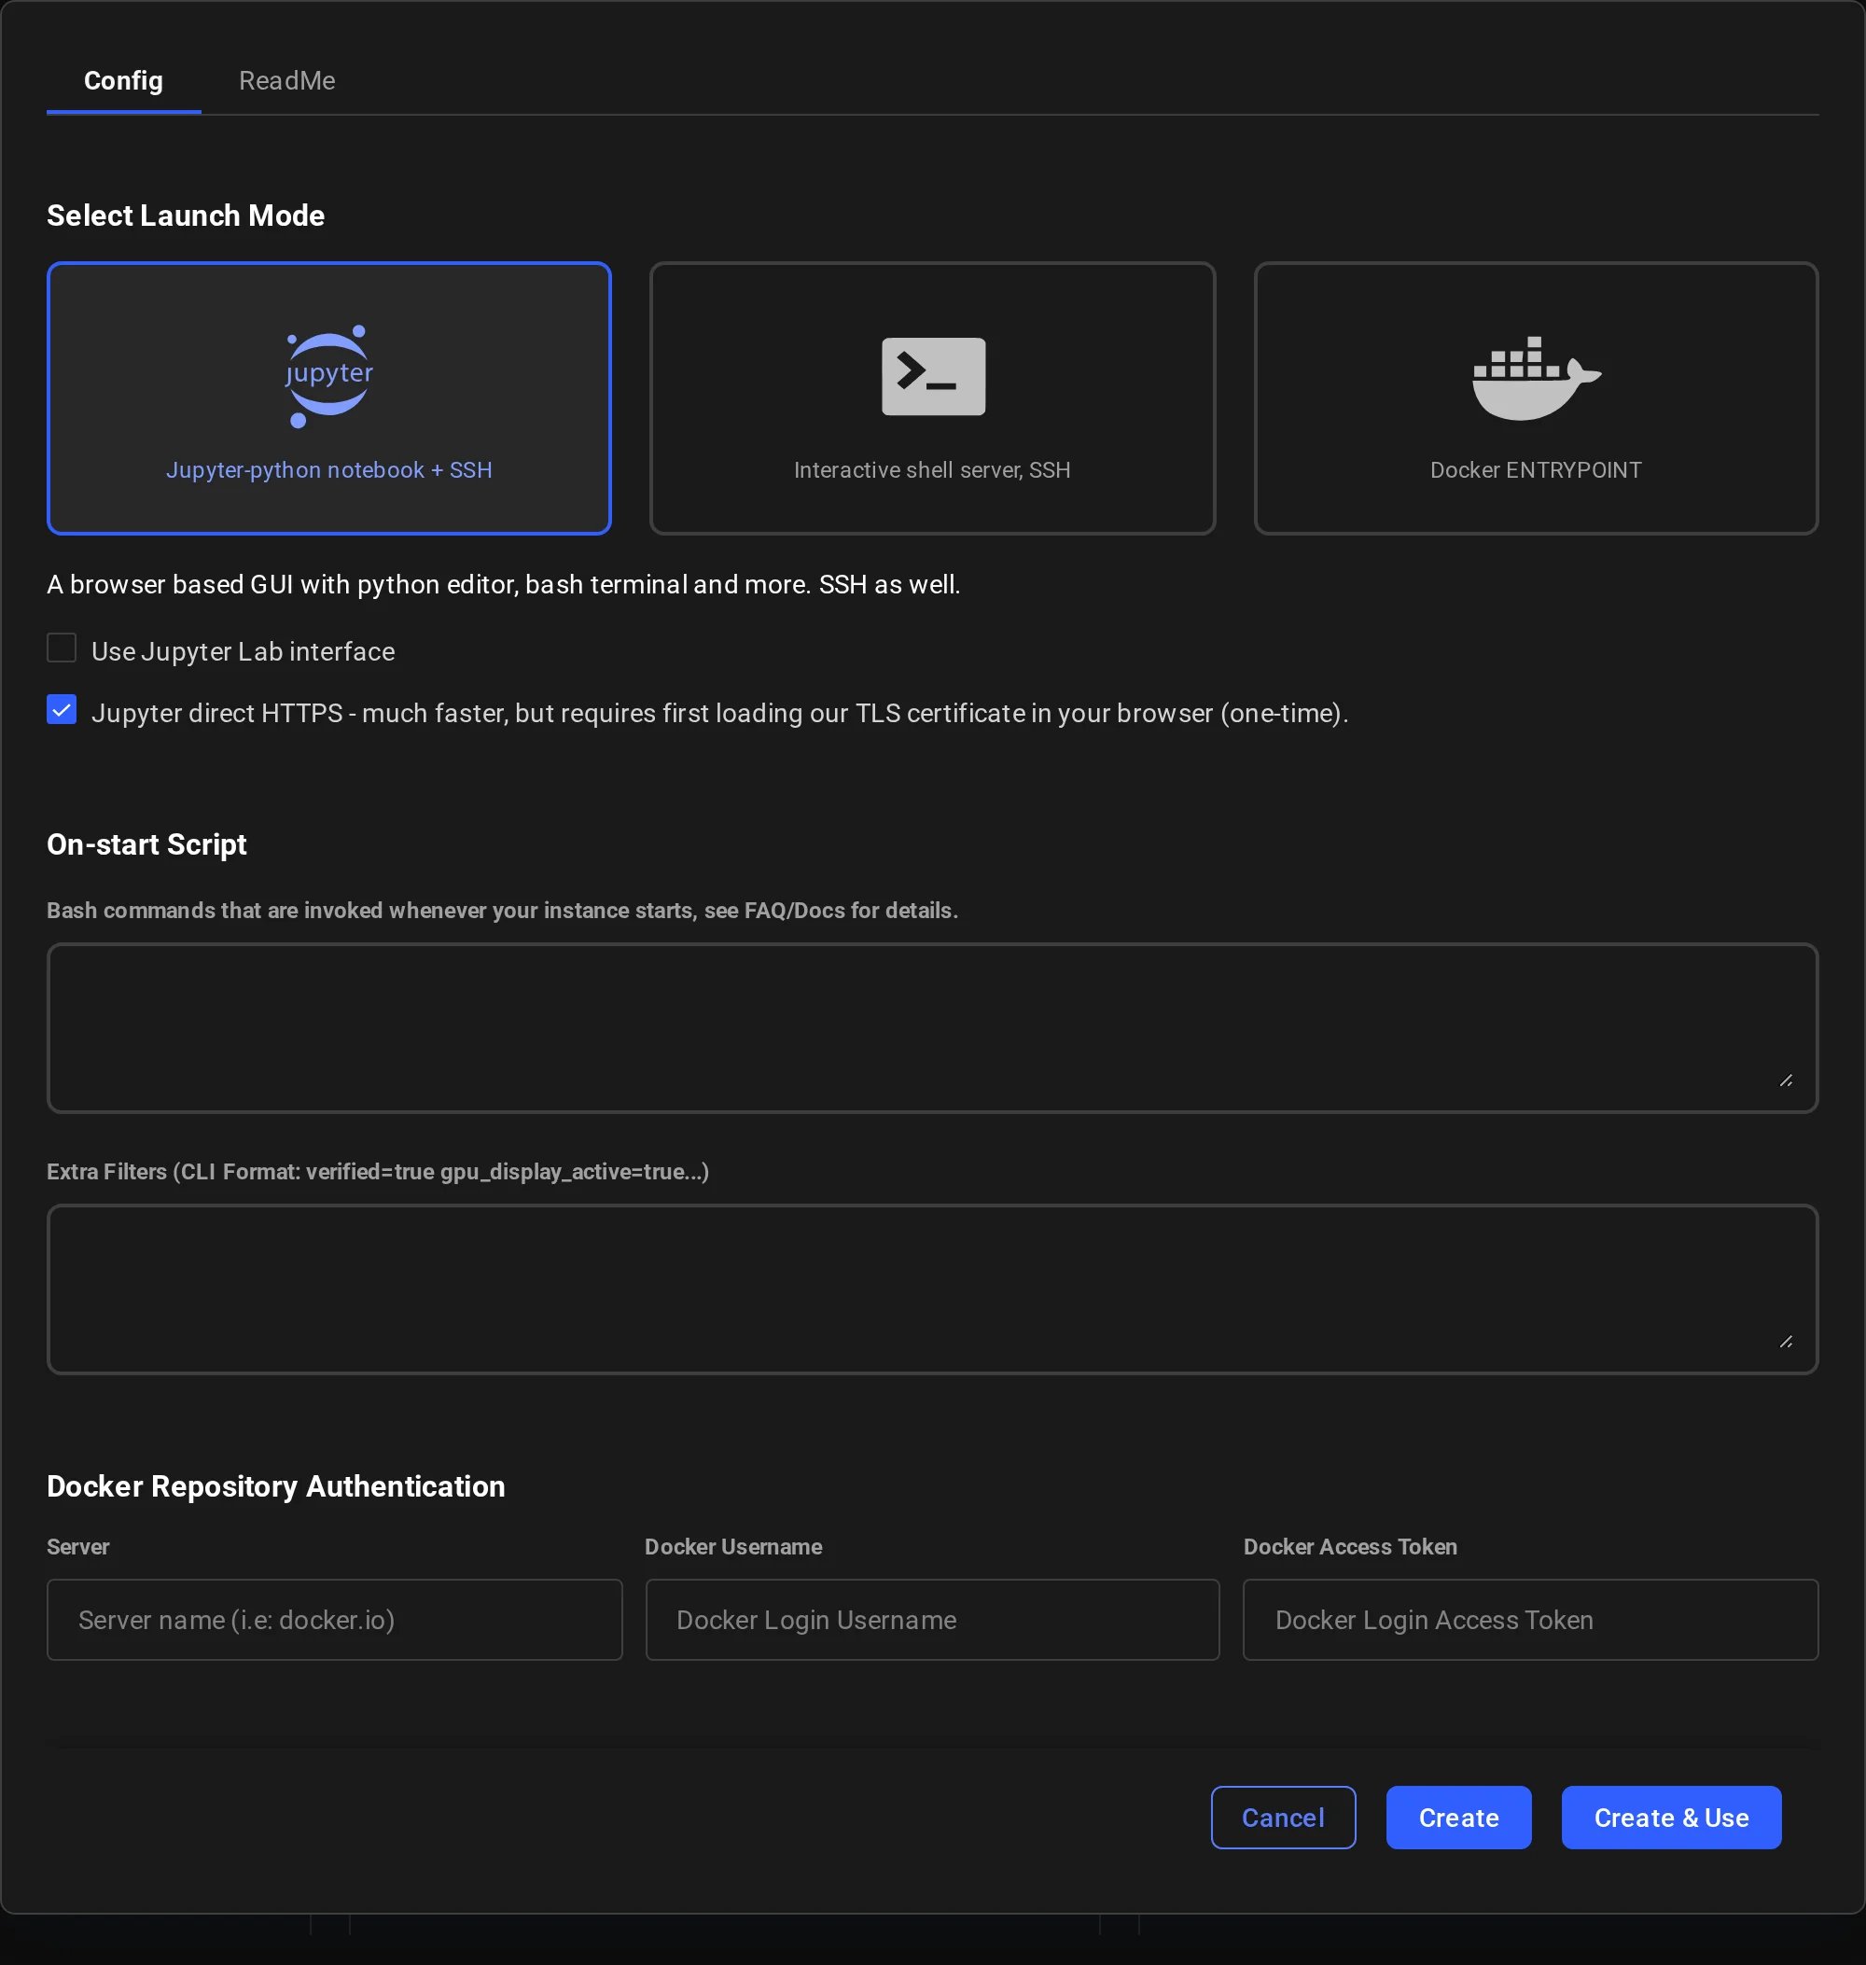Click the terminal shell icon
The width and height of the screenshot is (1866, 1965).
(x=933, y=376)
